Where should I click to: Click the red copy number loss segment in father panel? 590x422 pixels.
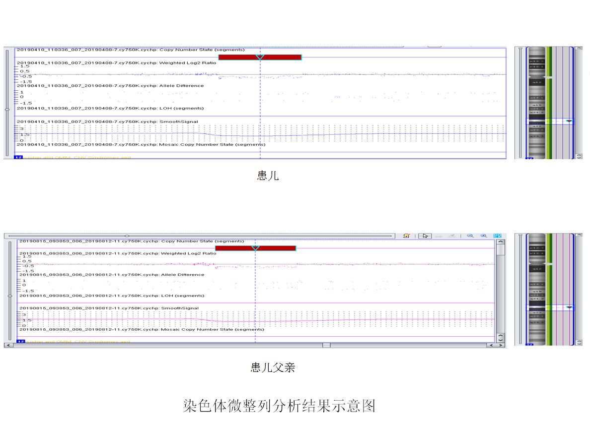coord(255,248)
